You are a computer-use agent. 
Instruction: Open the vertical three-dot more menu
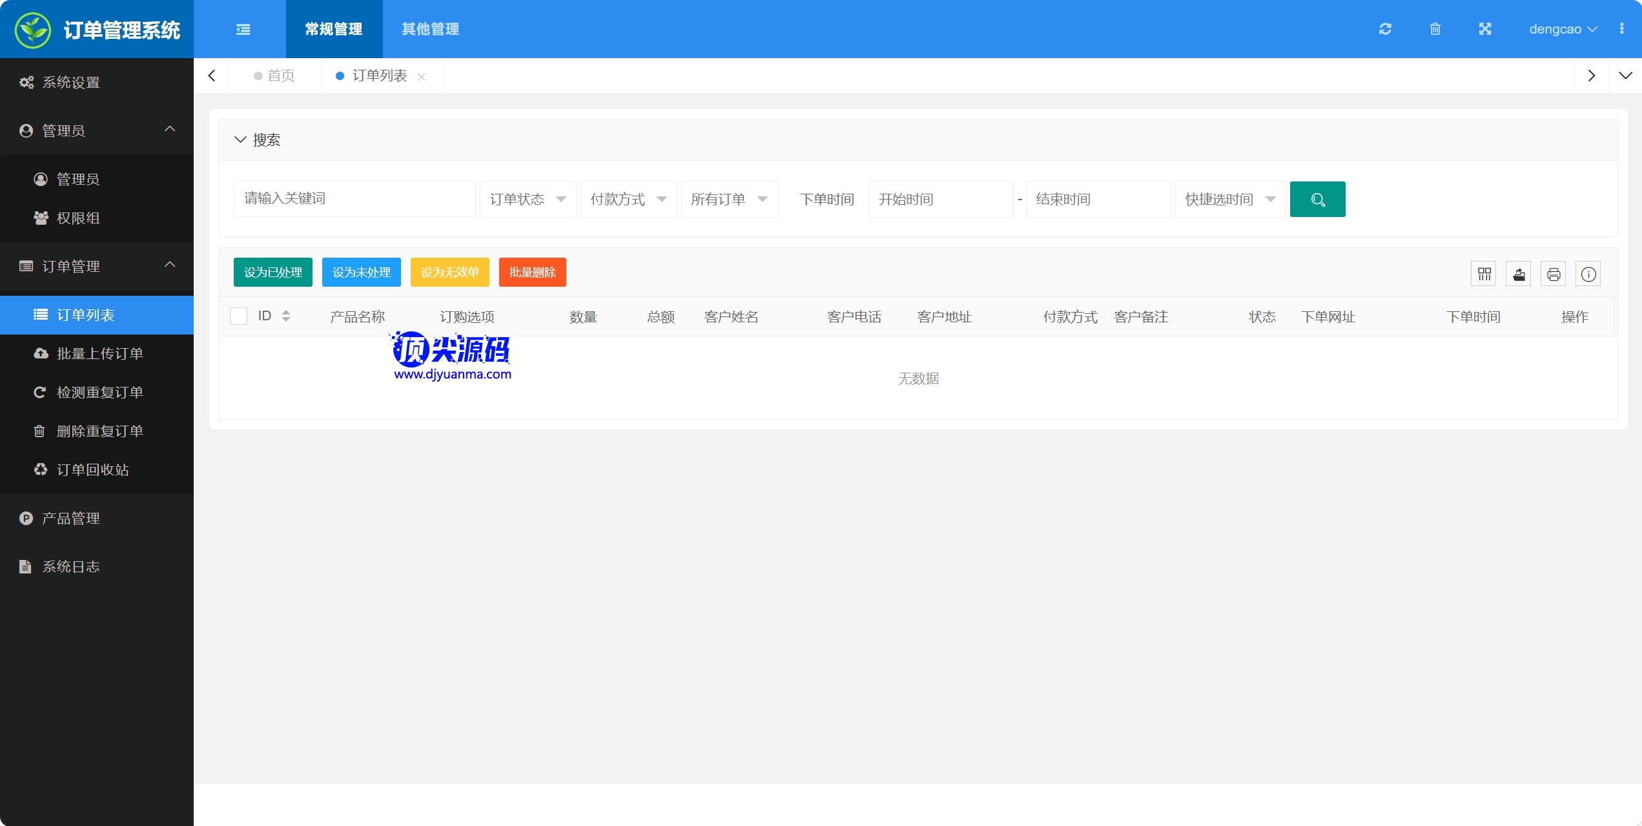[1621, 29]
